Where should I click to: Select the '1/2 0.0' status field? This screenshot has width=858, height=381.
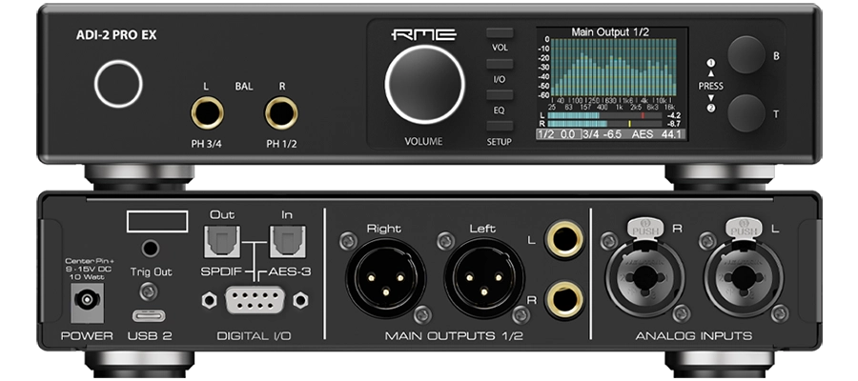[x=558, y=134]
